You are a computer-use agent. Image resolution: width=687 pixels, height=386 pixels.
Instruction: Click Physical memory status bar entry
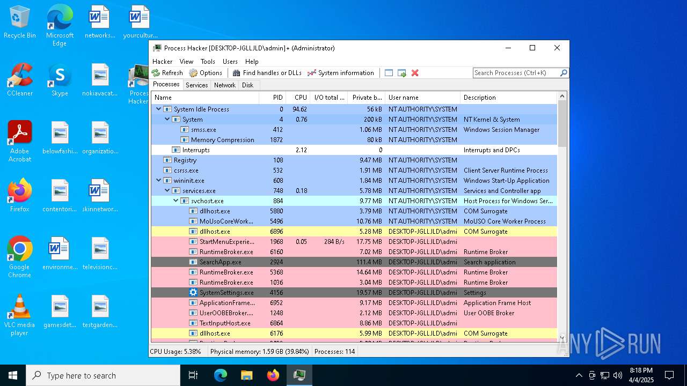260,352
